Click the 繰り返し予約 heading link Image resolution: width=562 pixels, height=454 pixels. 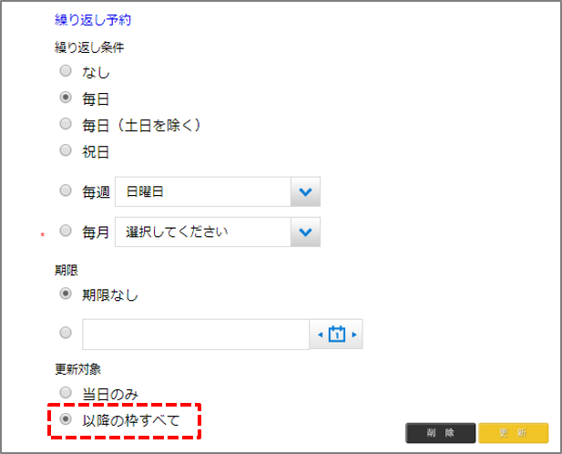tap(93, 19)
